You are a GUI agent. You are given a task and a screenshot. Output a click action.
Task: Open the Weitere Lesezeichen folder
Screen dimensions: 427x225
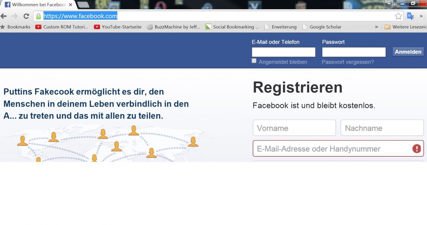coord(406,27)
